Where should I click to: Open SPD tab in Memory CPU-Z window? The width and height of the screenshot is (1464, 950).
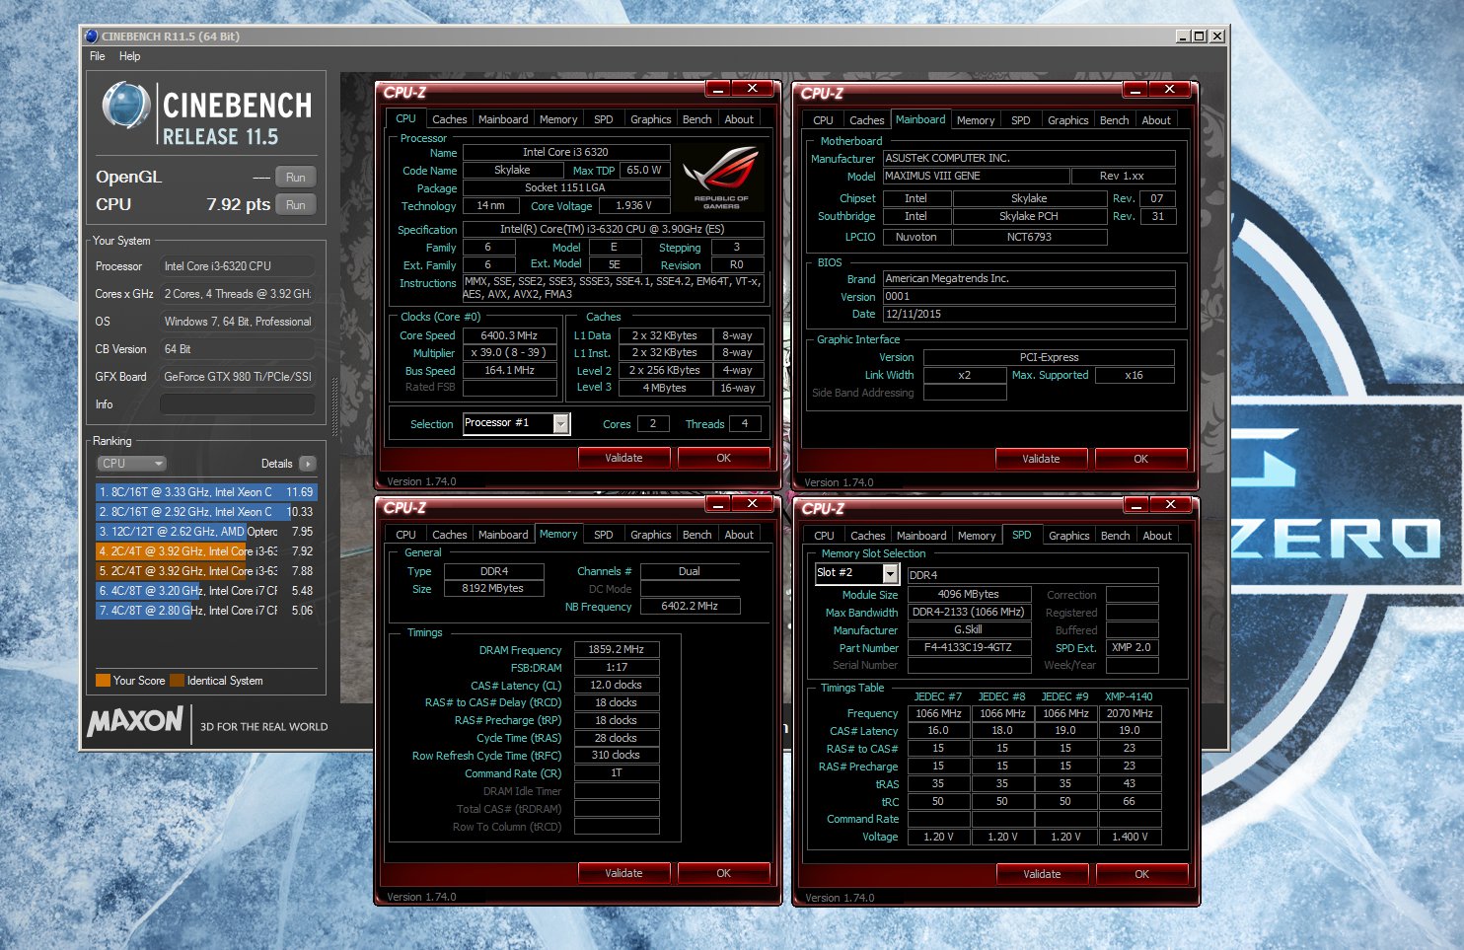click(603, 535)
